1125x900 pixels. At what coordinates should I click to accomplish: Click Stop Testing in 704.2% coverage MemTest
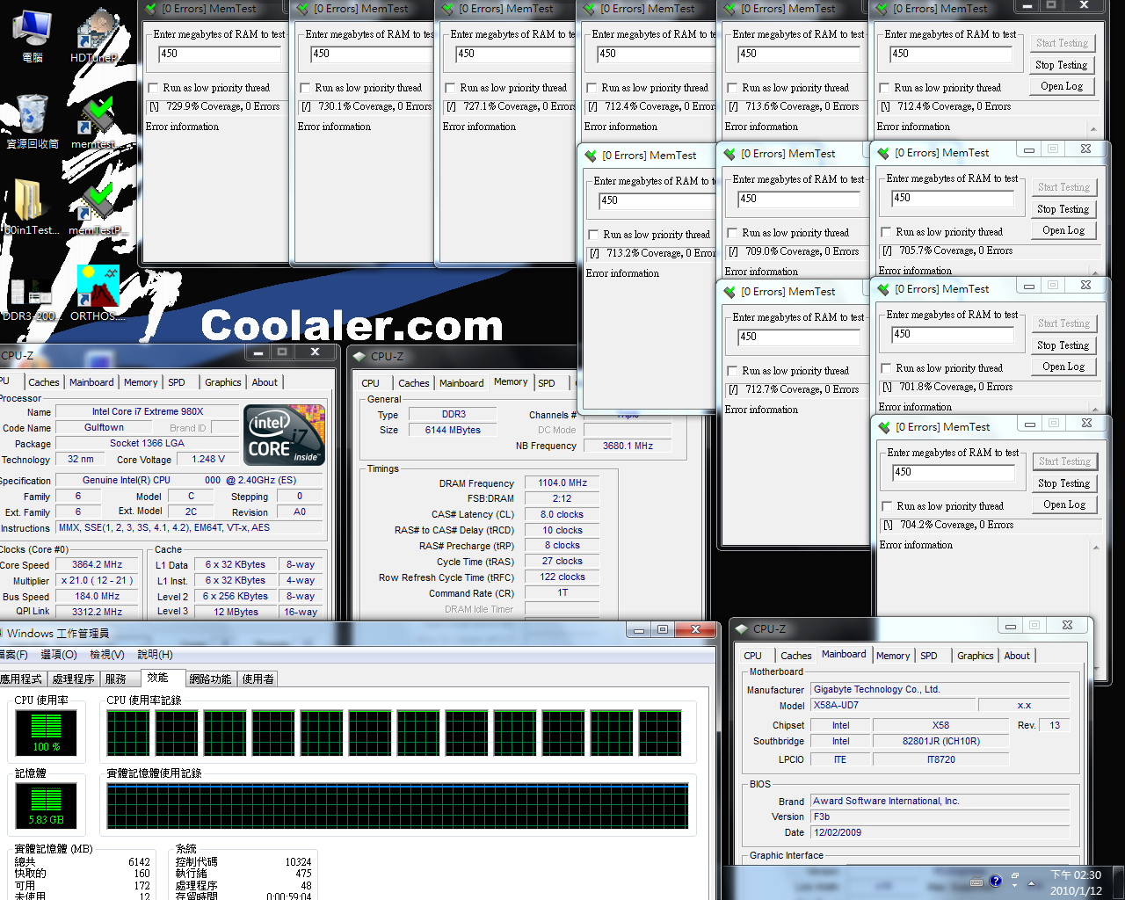(1063, 483)
